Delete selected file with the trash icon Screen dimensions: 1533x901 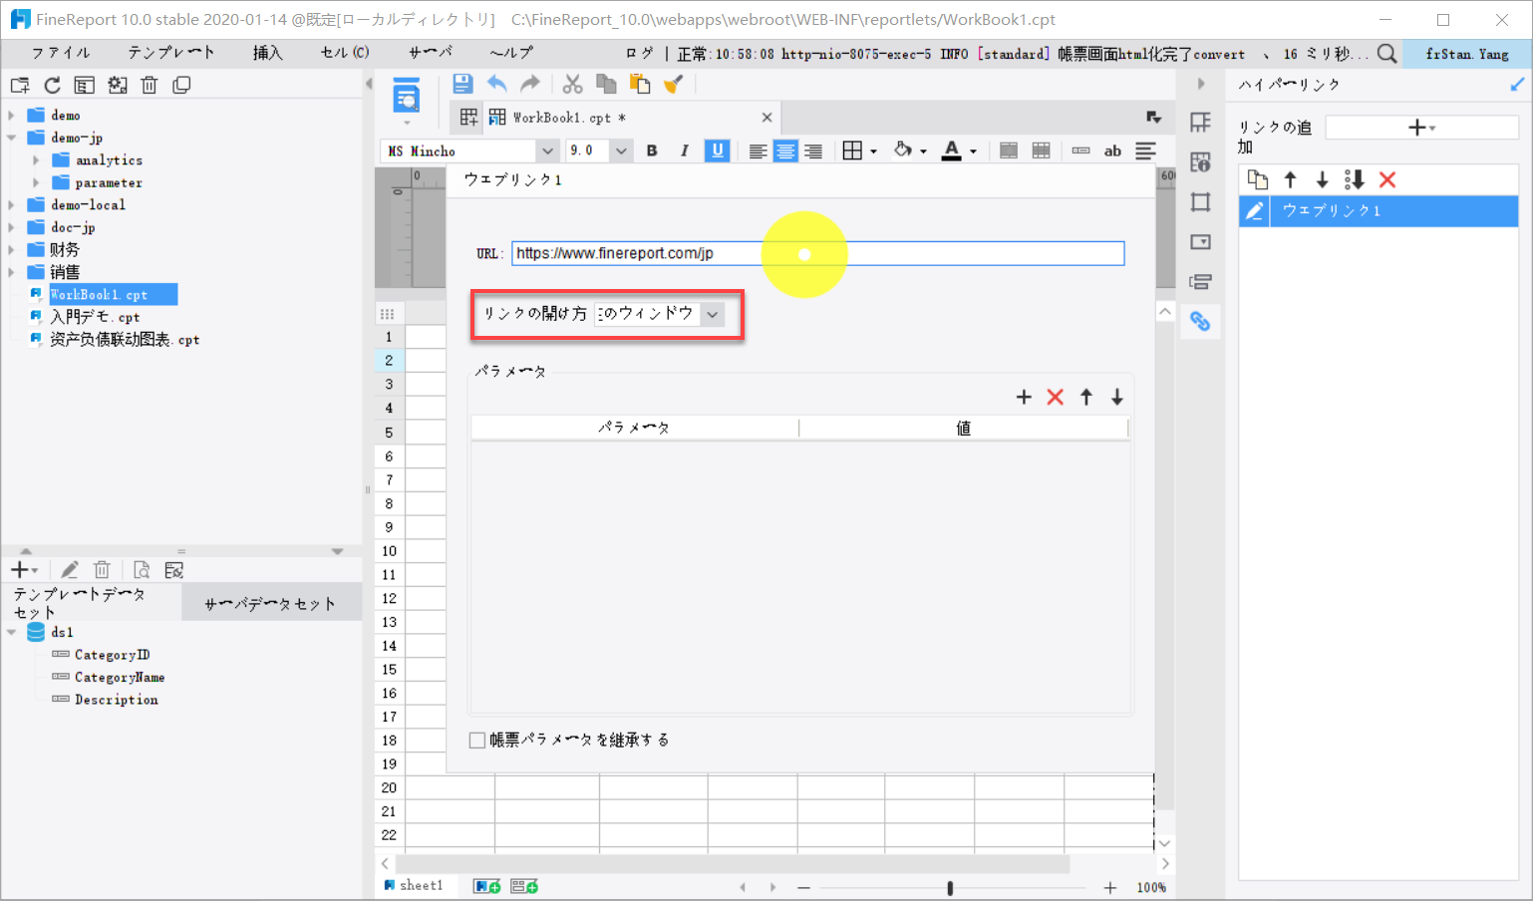[x=149, y=86]
